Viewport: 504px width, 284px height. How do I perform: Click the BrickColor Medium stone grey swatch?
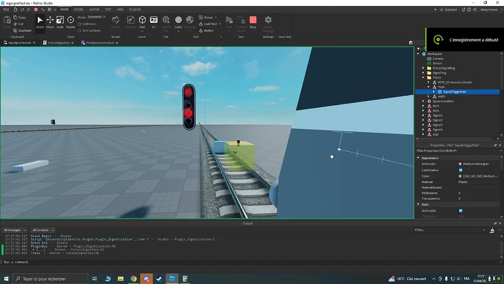[460, 164]
